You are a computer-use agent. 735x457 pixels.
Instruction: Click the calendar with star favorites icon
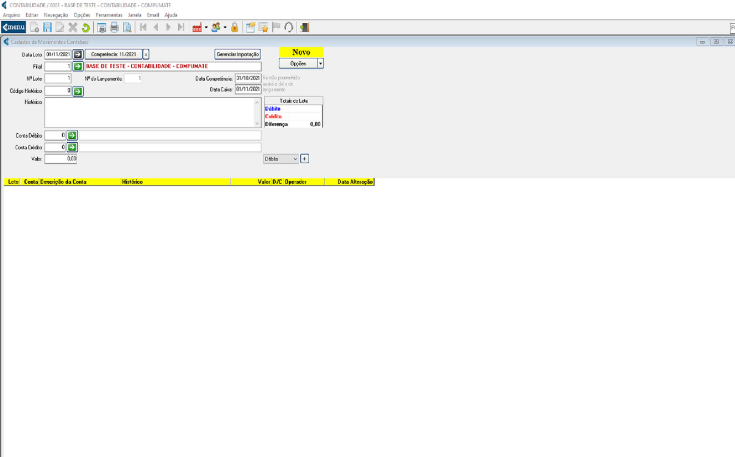click(263, 27)
